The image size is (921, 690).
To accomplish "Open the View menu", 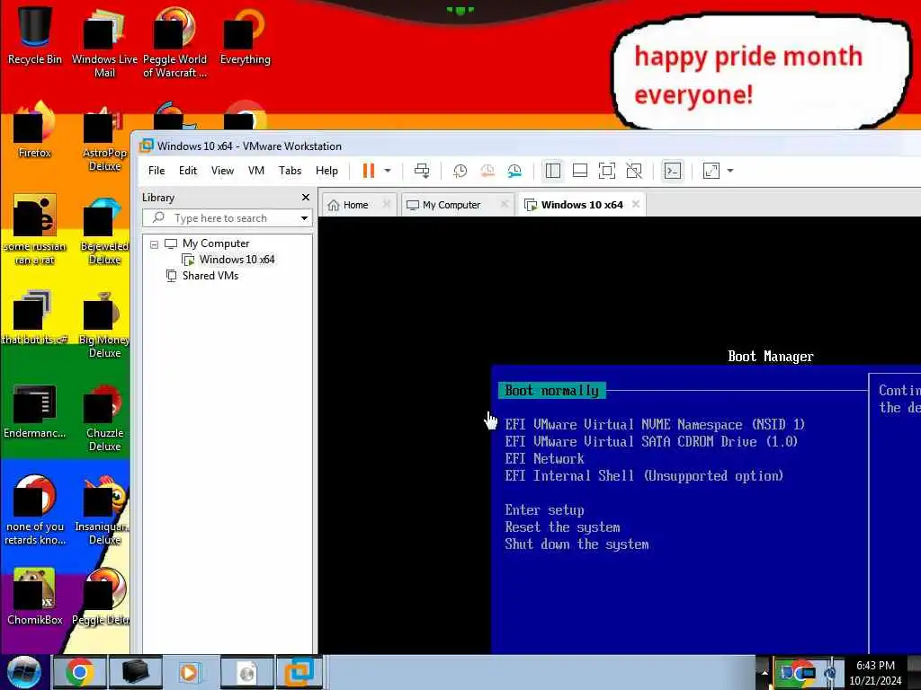I will point(223,171).
